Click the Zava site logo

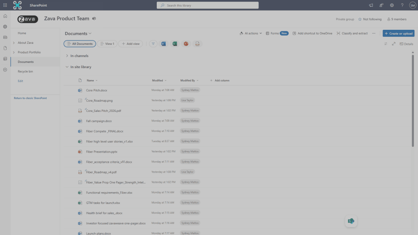pos(28,19)
